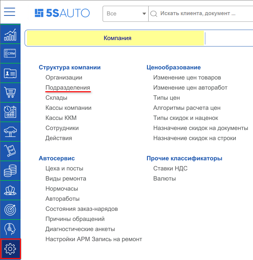The image size is (253, 260).
Task: Open the target goals sidebar icon
Action: [x=10, y=210]
